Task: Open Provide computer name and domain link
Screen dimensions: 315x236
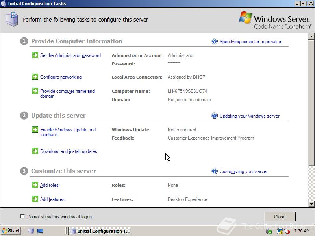Action: (x=67, y=94)
